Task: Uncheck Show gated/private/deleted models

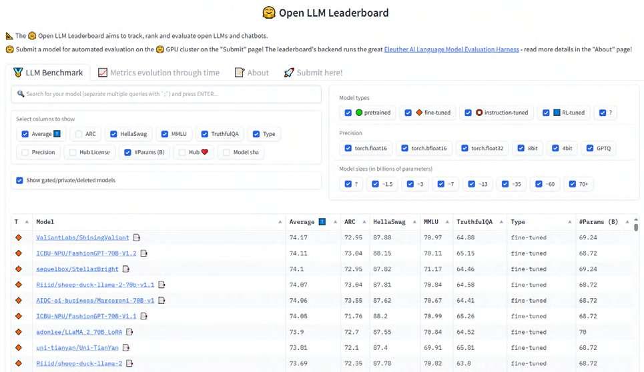Action: click(x=19, y=181)
